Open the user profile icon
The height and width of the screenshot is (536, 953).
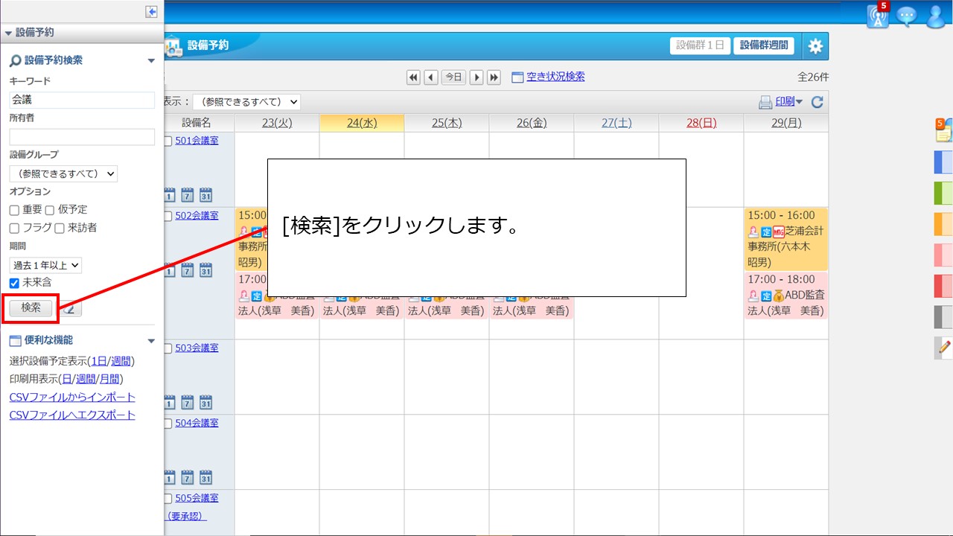pyautogui.click(x=935, y=16)
